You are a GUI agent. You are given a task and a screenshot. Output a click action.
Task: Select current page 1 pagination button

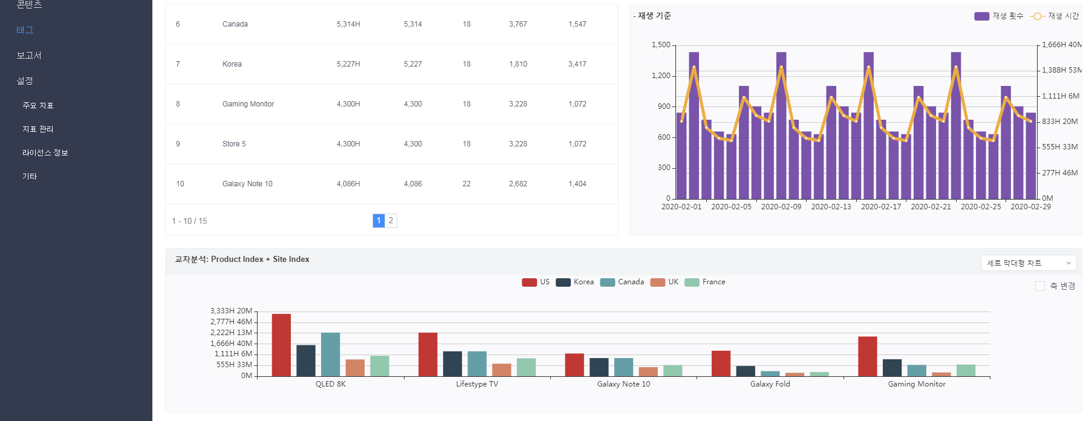(379, 221)
